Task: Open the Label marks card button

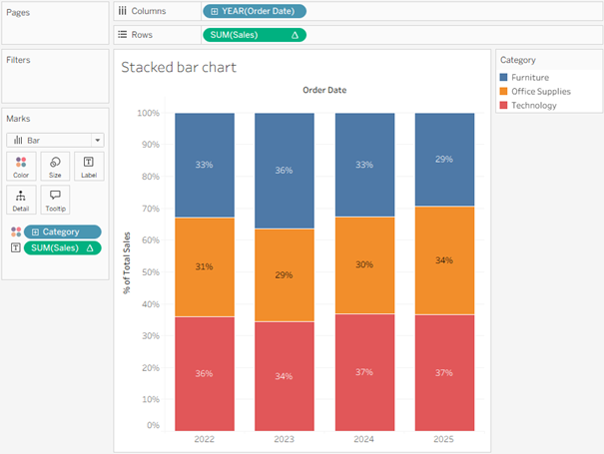Action: tap(88, 166)
